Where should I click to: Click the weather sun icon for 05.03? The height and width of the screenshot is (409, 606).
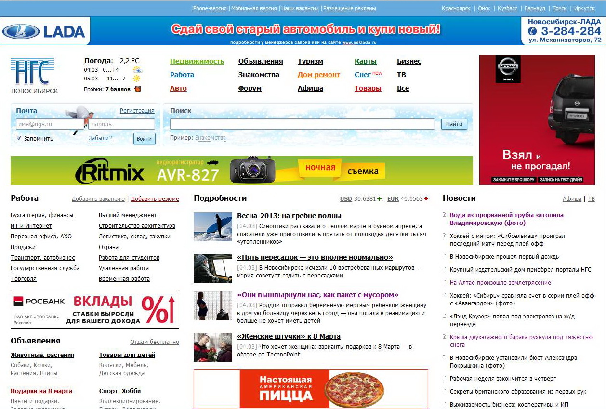point(137,79)
